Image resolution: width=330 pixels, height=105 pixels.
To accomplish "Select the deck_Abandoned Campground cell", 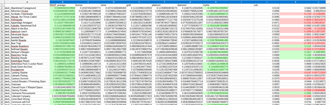I will [27, 8].
